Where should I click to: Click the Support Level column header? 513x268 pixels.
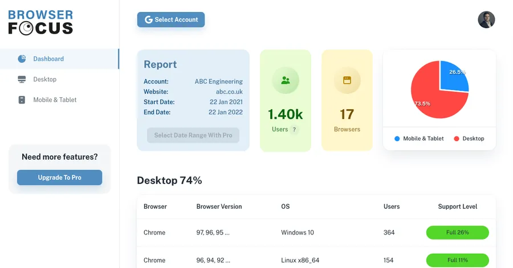(x=457, y=207)
